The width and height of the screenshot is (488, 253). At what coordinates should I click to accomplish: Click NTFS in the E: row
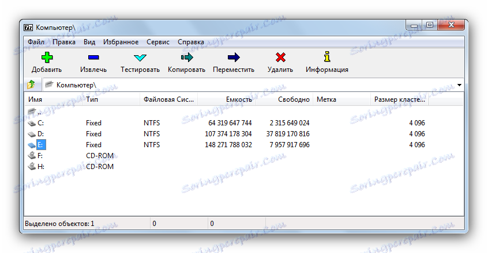(152, 145)
